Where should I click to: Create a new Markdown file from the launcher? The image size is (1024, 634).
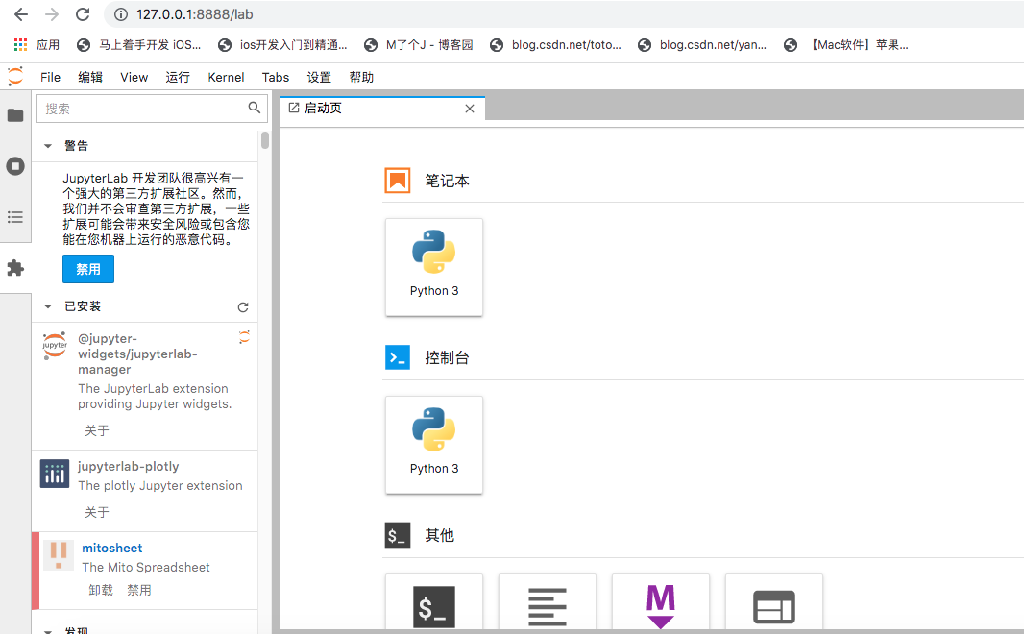point(660,605)
